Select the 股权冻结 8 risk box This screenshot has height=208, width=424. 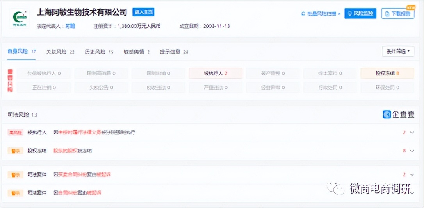(x=387, y=73)
